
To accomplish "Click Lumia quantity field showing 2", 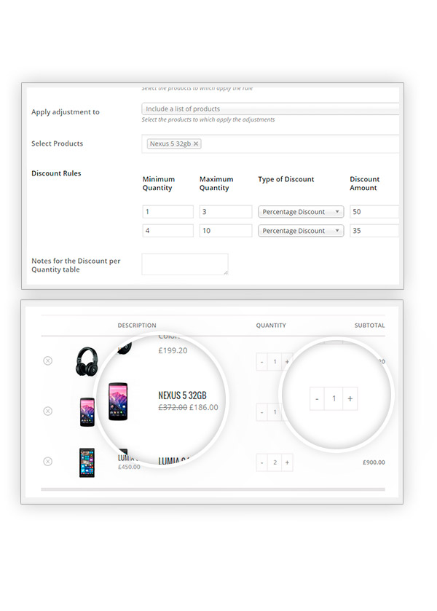I will coord(275,462).
